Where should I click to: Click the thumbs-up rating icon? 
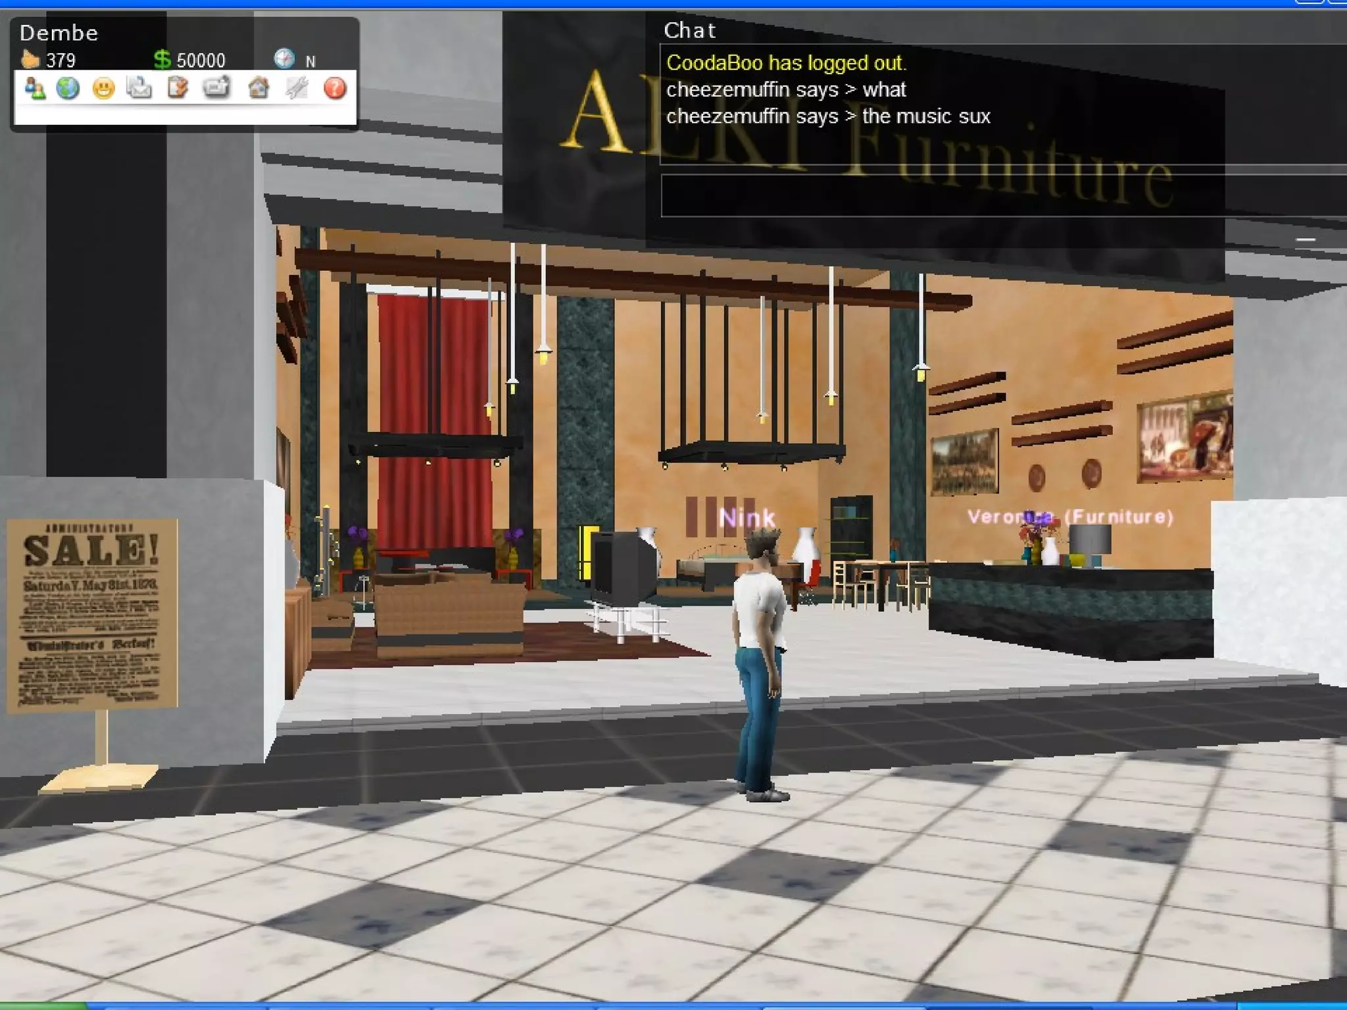[30, 60]
